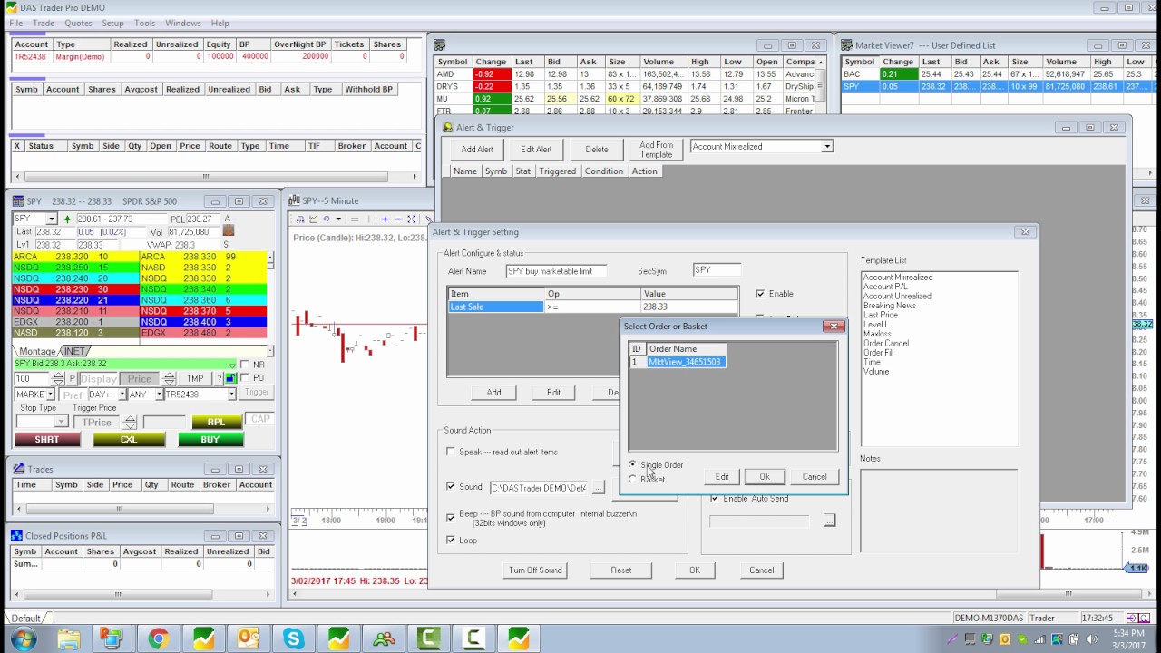The height and width of the screenshot is (653, 1161).
Task: Enable Speak read out alert items
Action: [451, 452]
